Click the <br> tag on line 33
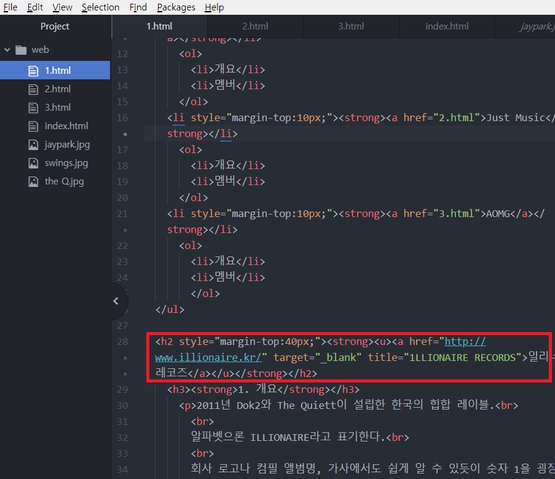The height and width of the screenshot is (479, 555). click(x=202, y=454)
